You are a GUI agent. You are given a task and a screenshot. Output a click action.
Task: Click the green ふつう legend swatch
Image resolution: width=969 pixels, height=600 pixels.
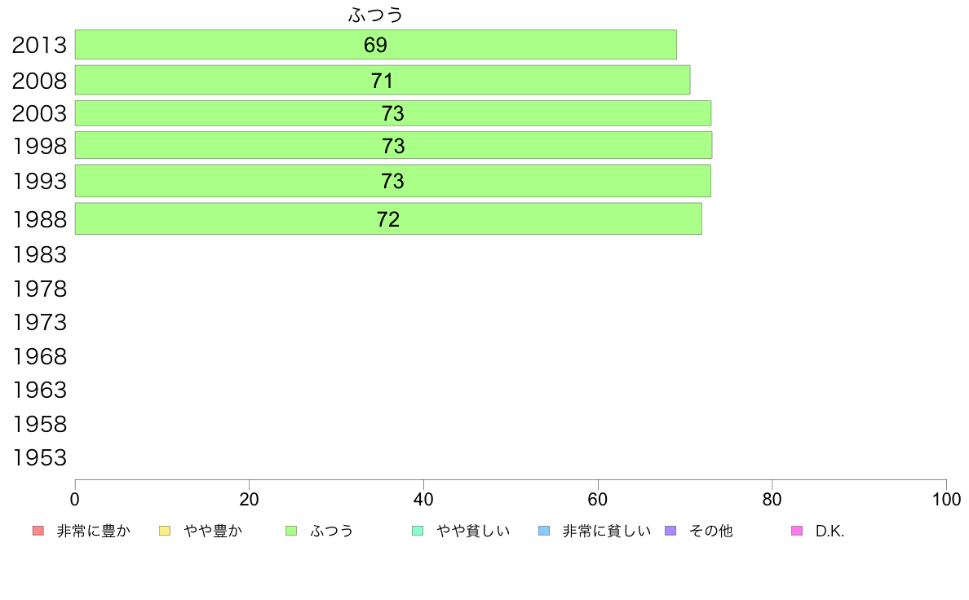[291, 531]
